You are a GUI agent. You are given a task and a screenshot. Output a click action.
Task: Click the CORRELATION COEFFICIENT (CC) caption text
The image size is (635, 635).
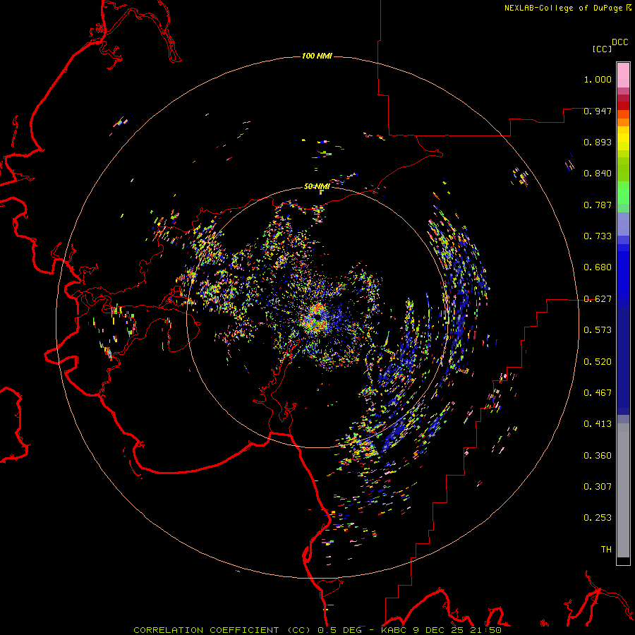(x=223, y=630)
